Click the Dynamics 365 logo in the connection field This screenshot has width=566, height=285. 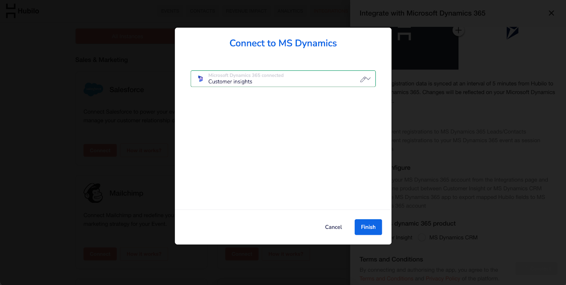point(201,79)
